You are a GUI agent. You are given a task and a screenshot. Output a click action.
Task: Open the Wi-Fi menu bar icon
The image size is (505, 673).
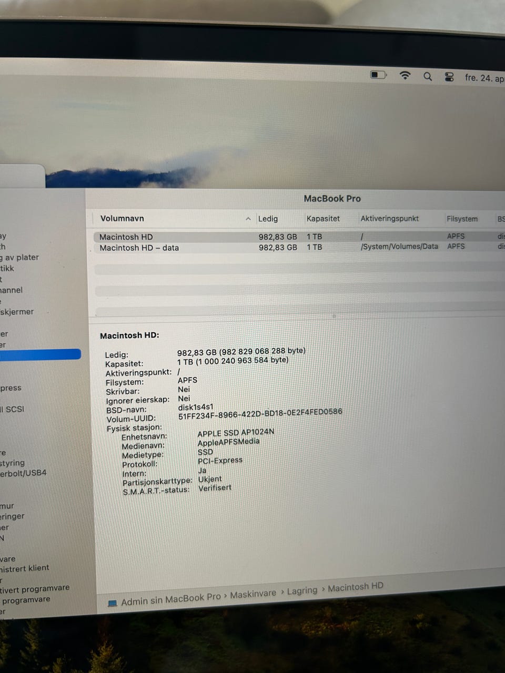tap(405, 75)
